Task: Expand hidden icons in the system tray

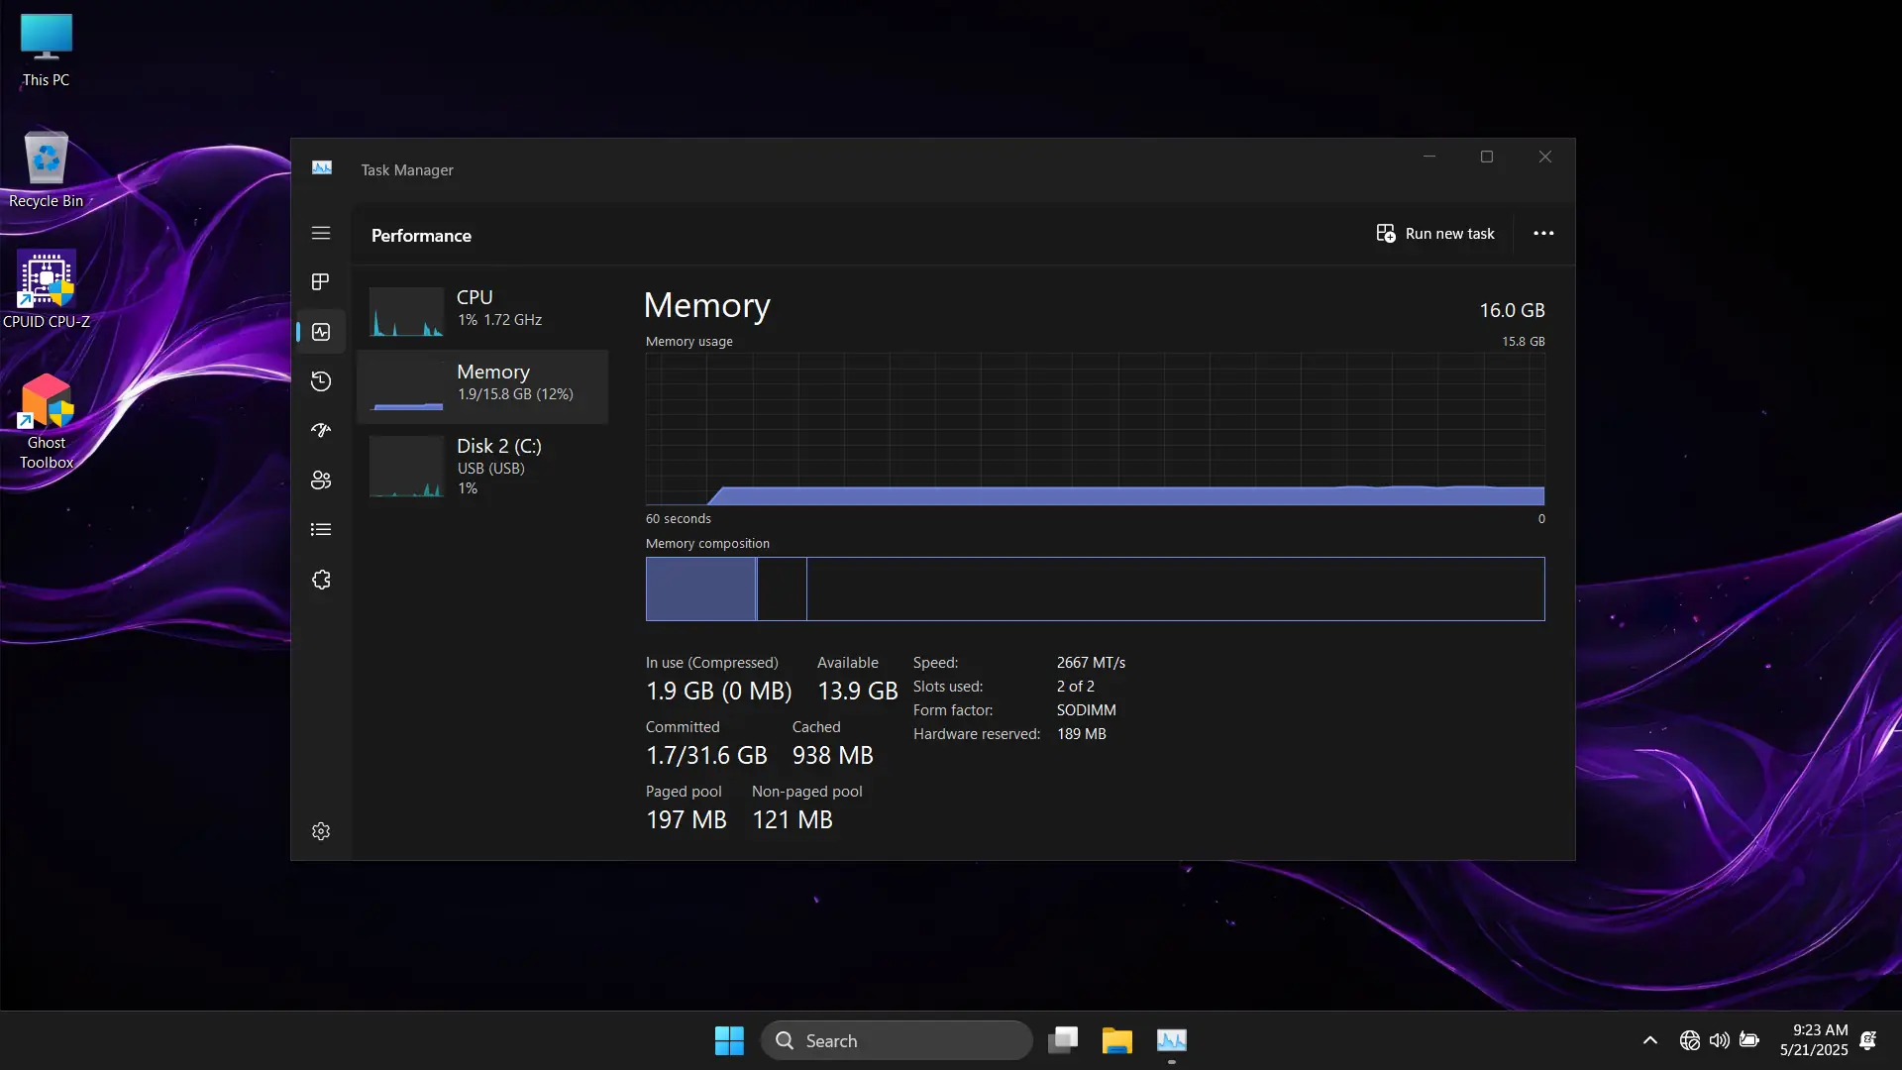Action: (1649, 1040)
